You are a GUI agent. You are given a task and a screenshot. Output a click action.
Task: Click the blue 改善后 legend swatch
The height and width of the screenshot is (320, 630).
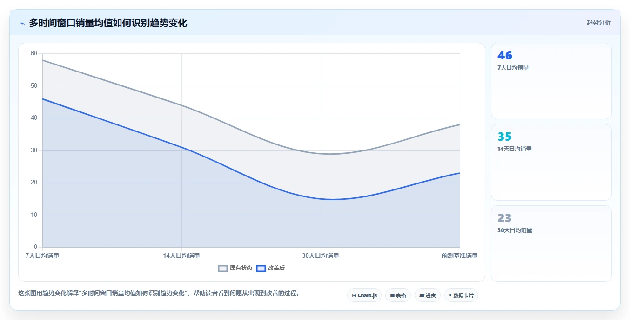pyautogui.click(x=261, y=268)
